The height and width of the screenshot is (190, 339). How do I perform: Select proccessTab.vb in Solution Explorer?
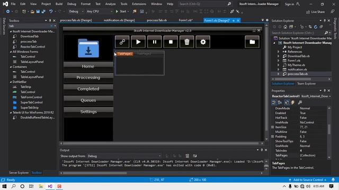(x=298, y=74)
